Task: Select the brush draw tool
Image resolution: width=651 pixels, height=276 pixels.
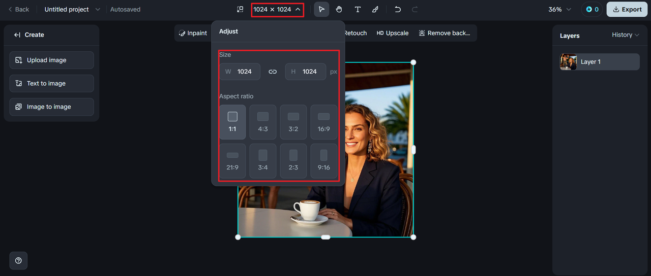Action: [x=375, y=9]
